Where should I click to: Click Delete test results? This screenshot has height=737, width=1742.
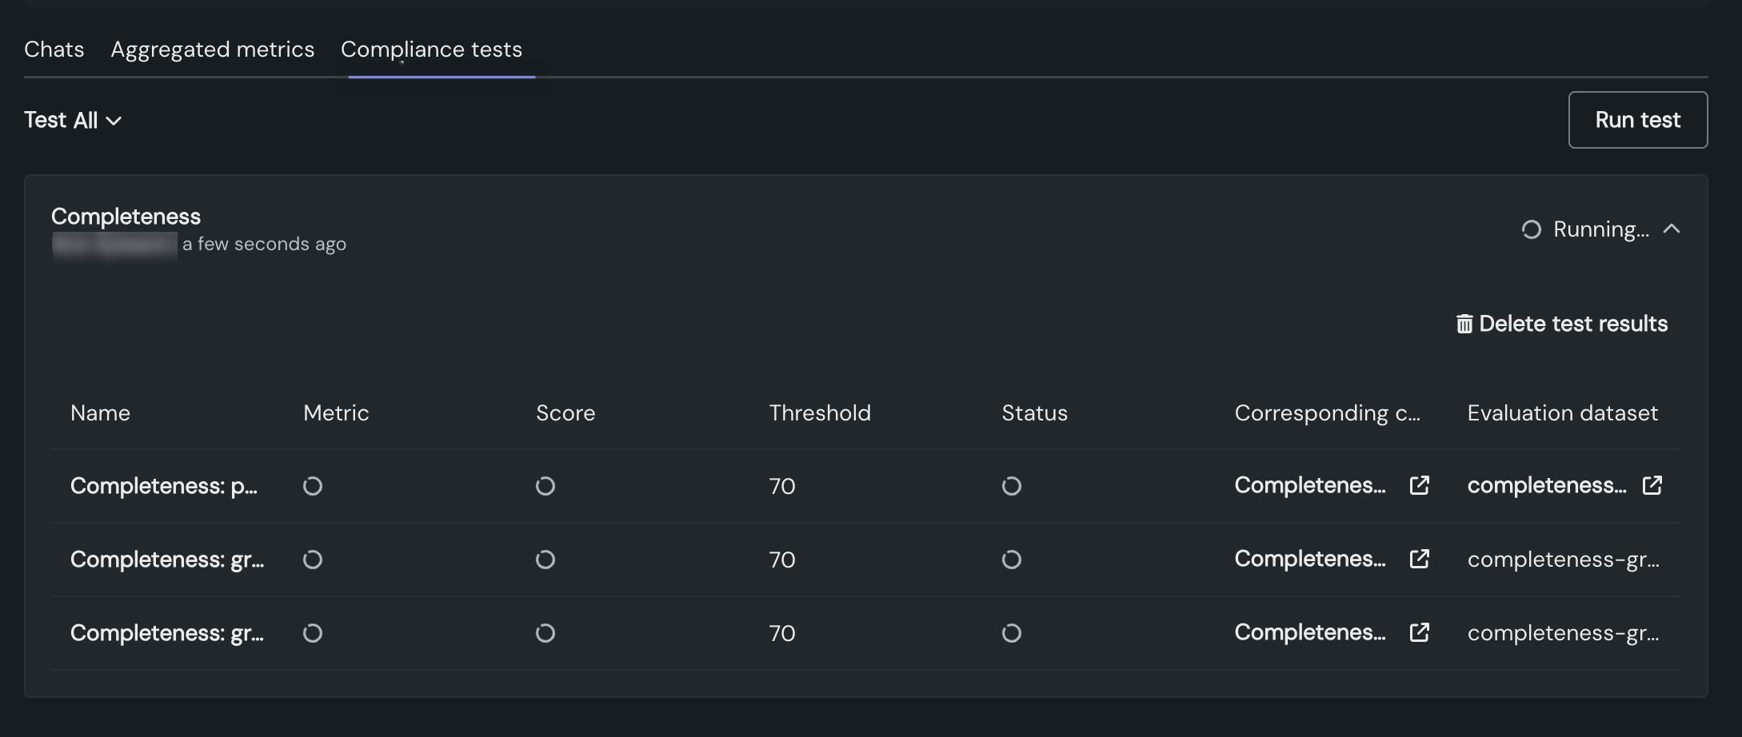(1572, 324)
